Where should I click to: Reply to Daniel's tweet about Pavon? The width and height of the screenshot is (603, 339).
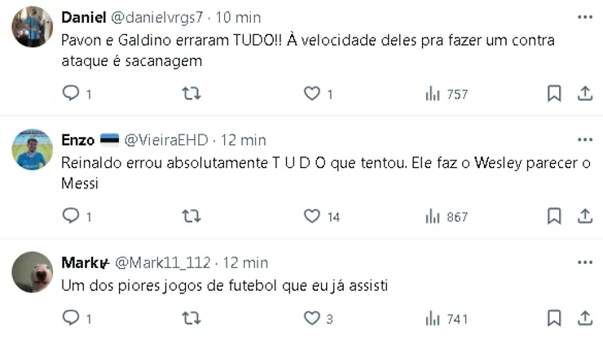coord(71,94)
